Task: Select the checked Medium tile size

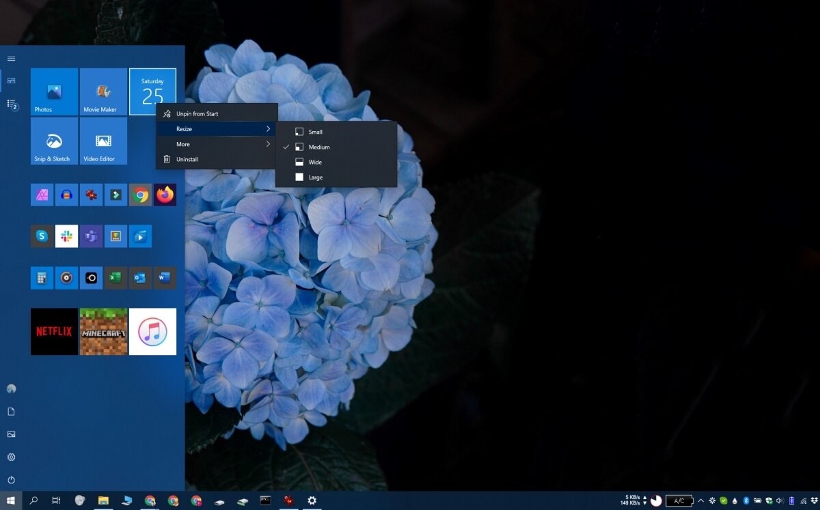Action: [319, 147]
